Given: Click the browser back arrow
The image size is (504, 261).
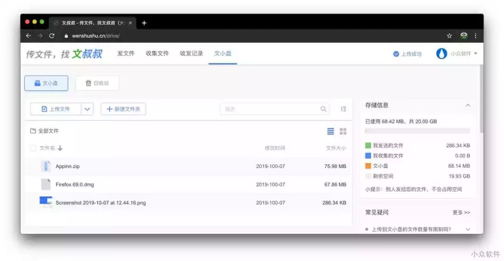Looking at the screenshot, I should pyautogui.click(x=28, y=35).
